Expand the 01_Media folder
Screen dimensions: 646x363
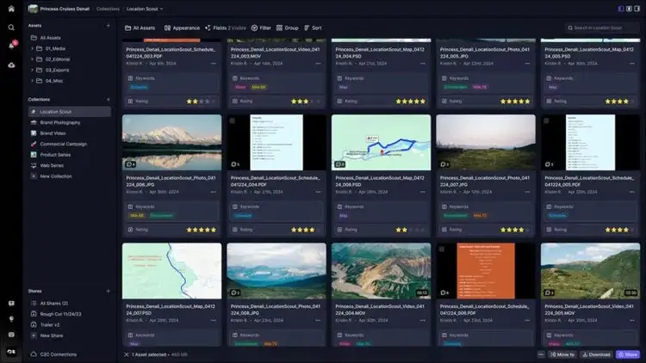(x=33, y=48)
